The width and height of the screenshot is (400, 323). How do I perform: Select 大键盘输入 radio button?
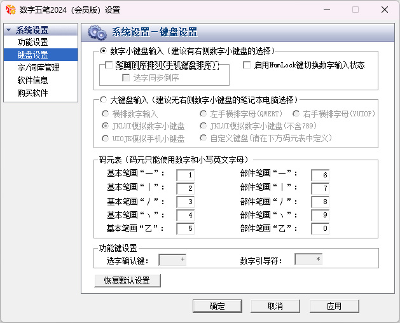pos(103,100)
